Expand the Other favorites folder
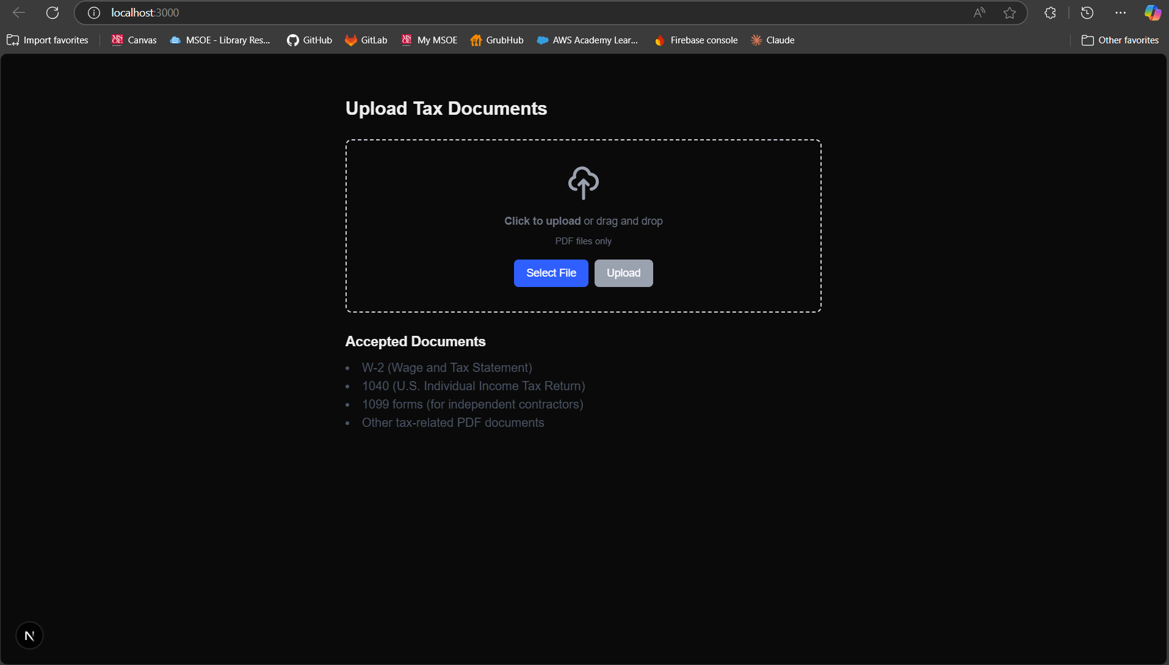 coord(1120,40)
